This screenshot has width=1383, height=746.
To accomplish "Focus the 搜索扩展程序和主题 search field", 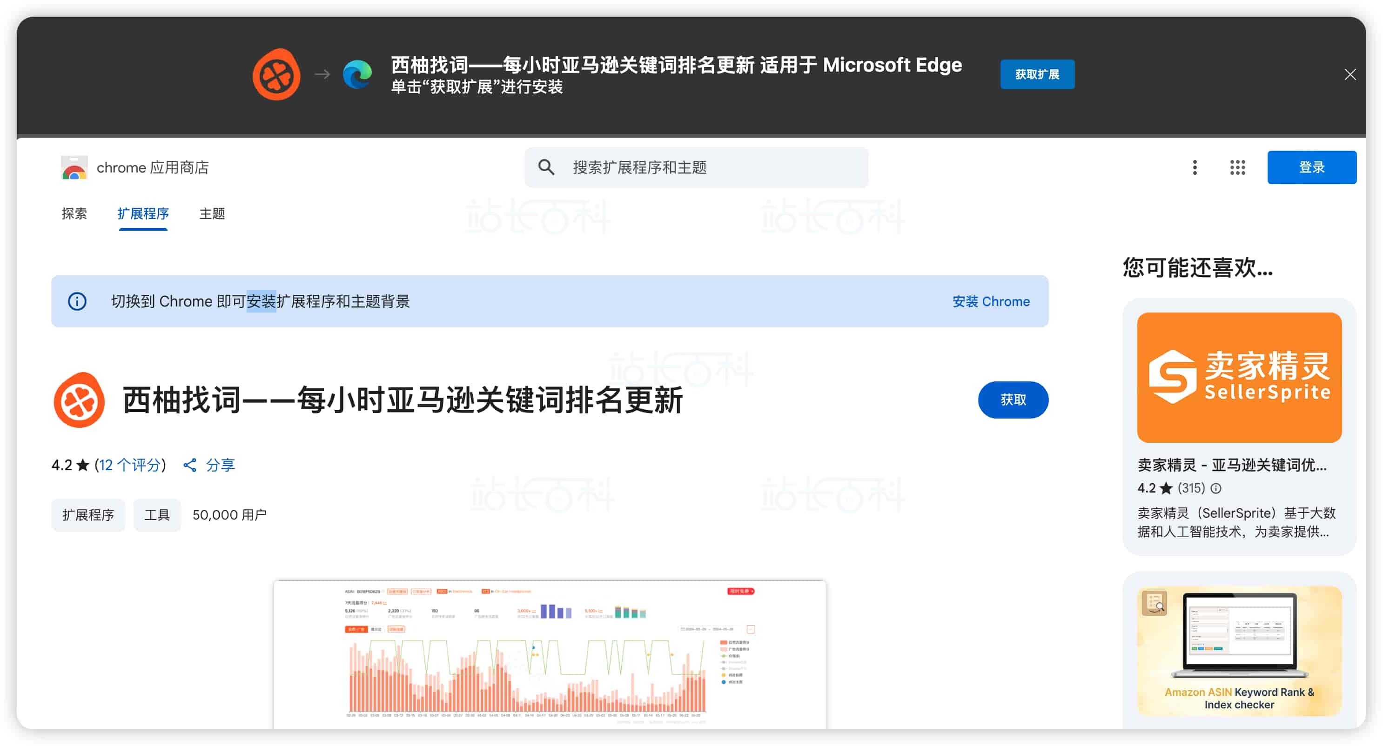I will coord(696,167).
